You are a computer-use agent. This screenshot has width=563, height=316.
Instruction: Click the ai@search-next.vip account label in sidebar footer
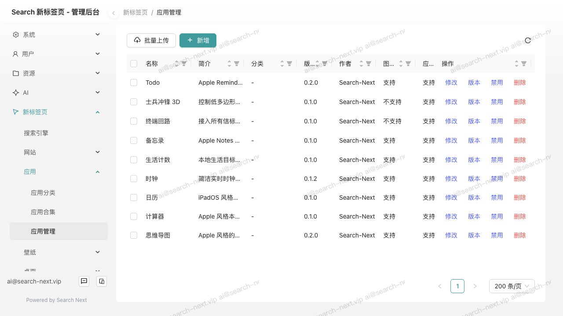point(34,281)
